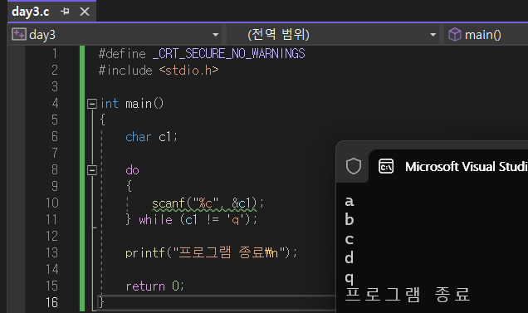Open the global scope dropdown
This screenshot has width=528, height=313.
tap(333, 34)
